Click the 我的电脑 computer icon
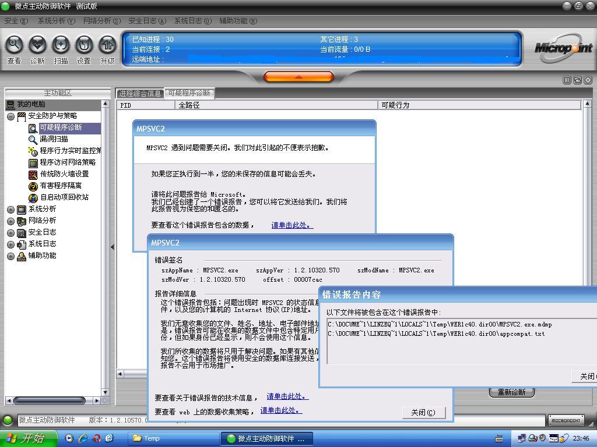Screen dimensions: 597x447 pyautogui.click(x=10, y=105)
